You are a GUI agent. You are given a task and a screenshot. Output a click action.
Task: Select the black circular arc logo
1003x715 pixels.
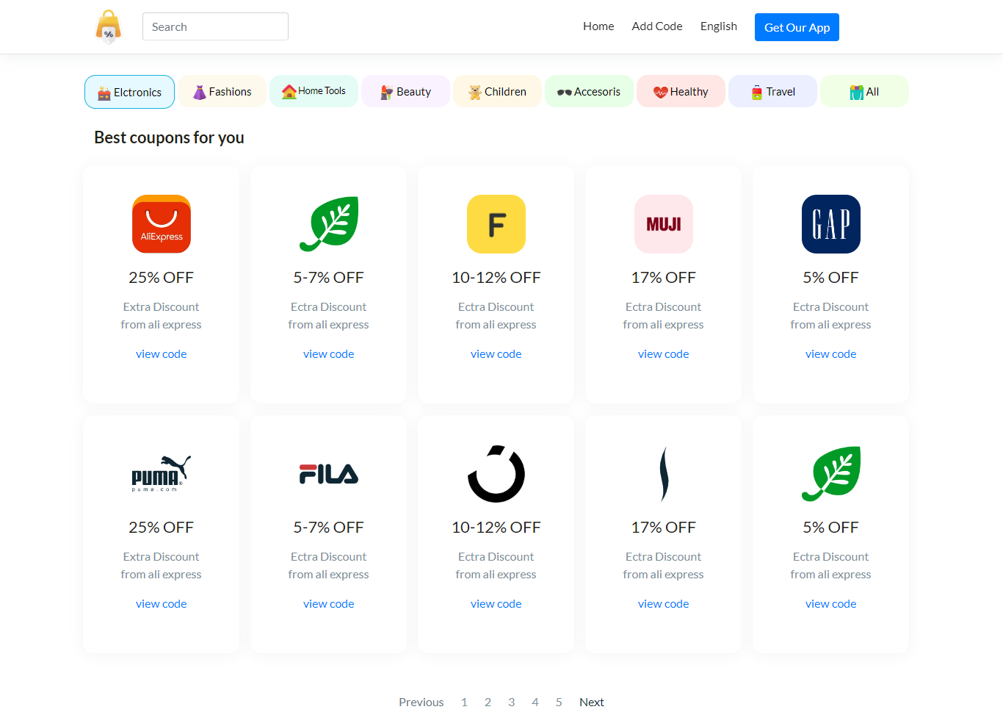(496, 474)
